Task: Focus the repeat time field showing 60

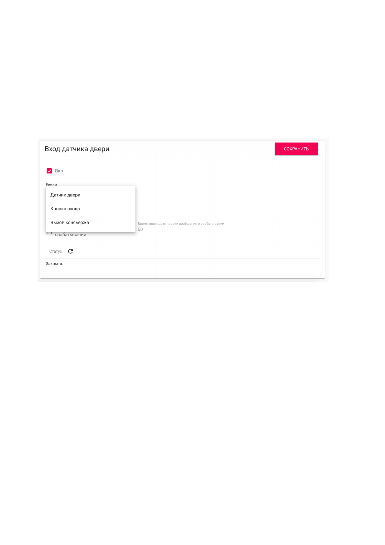Action: point(182,229)
